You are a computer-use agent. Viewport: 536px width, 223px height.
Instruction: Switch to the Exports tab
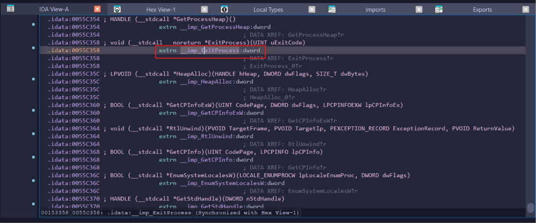point(482,9)
